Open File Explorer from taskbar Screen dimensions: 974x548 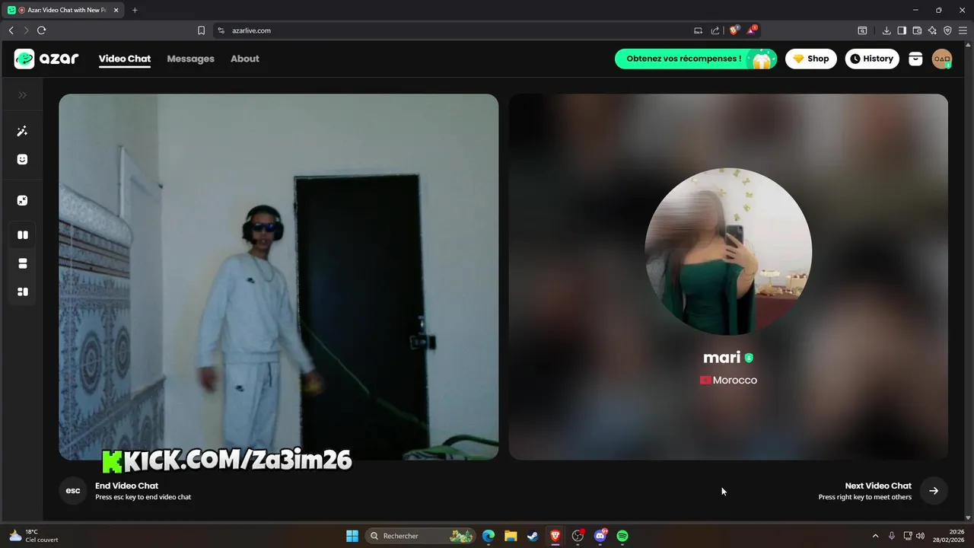(511, 536)
